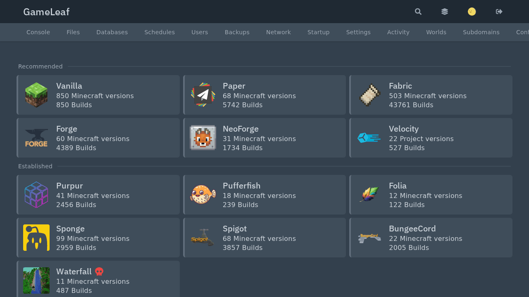Viewport: 529px width, 297px height.
Task: Open the Users tab
Action: (200, 32)
